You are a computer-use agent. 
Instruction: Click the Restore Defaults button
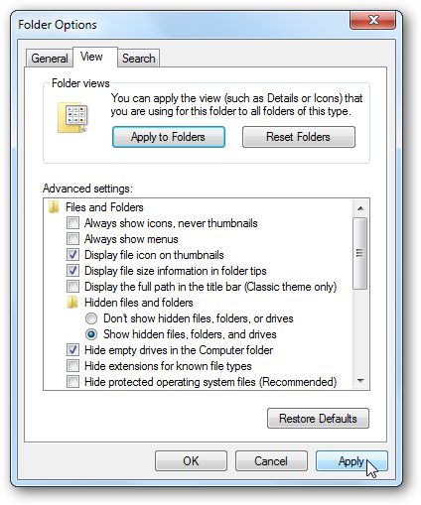click(x=318, y=419)
